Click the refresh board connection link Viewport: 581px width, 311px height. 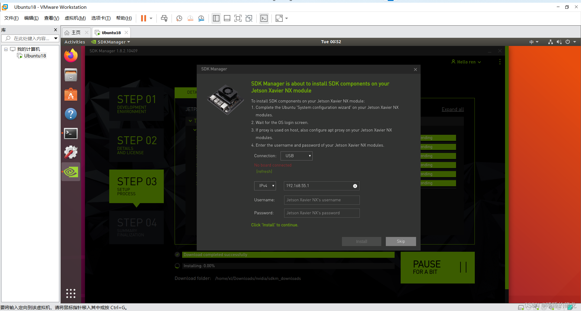pyautogui.click(x=264, y=171)
